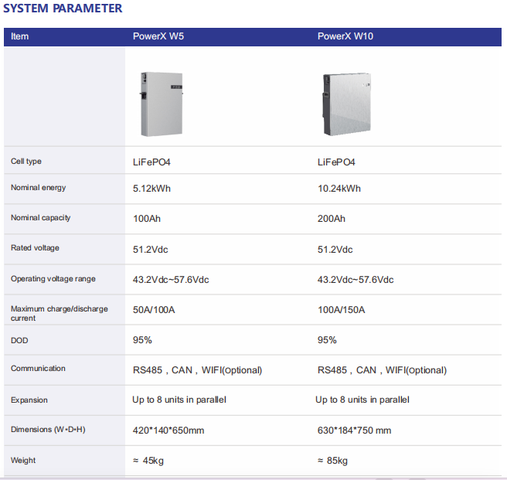Select LiFePO4 under PowerX W5
Image resolution: width=507 pixels, height=480 pixels.
click(151, 162)
